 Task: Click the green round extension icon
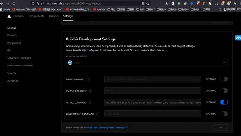(179, 3)
